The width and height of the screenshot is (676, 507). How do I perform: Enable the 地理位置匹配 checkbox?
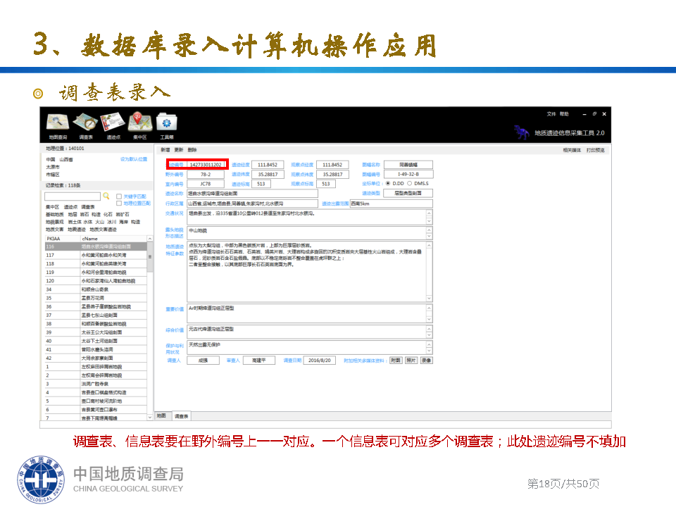point(119,204)
